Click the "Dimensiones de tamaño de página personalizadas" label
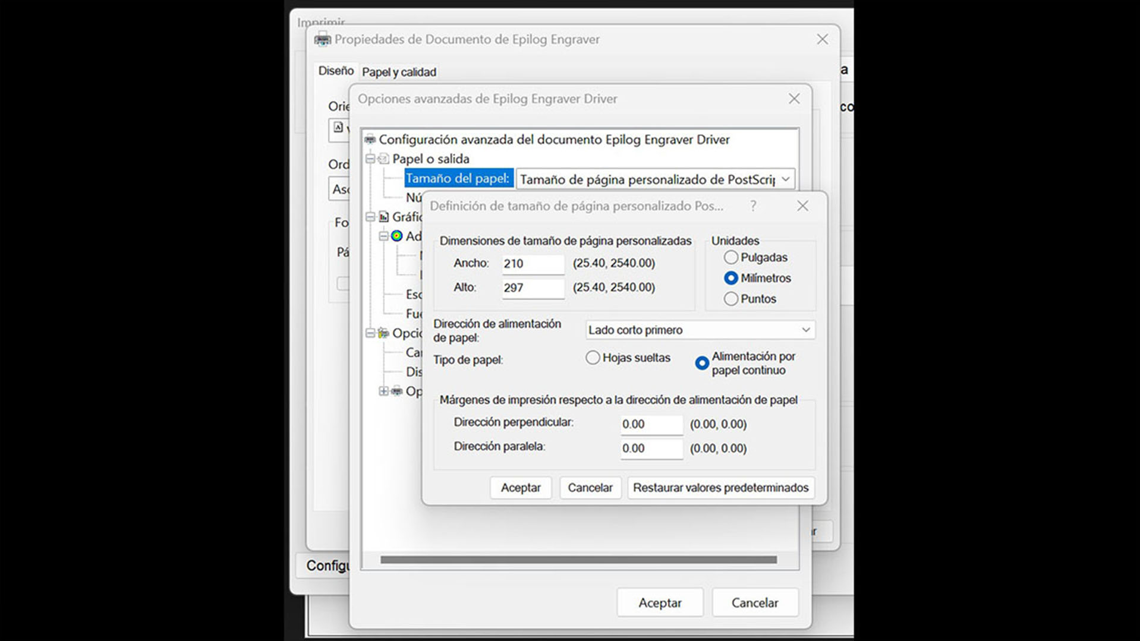This screenshot has height=641, width=1140. tap(565, 241)
